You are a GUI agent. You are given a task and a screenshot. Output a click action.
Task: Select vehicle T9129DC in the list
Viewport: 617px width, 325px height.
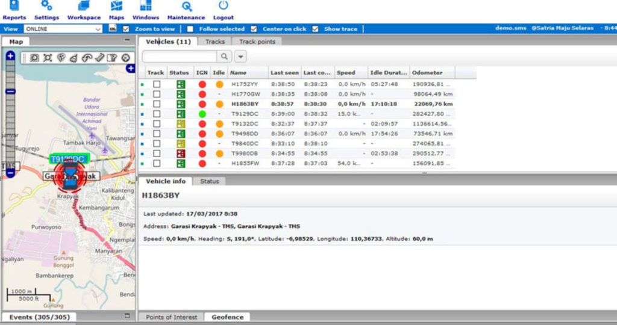[x=245, y=114]
